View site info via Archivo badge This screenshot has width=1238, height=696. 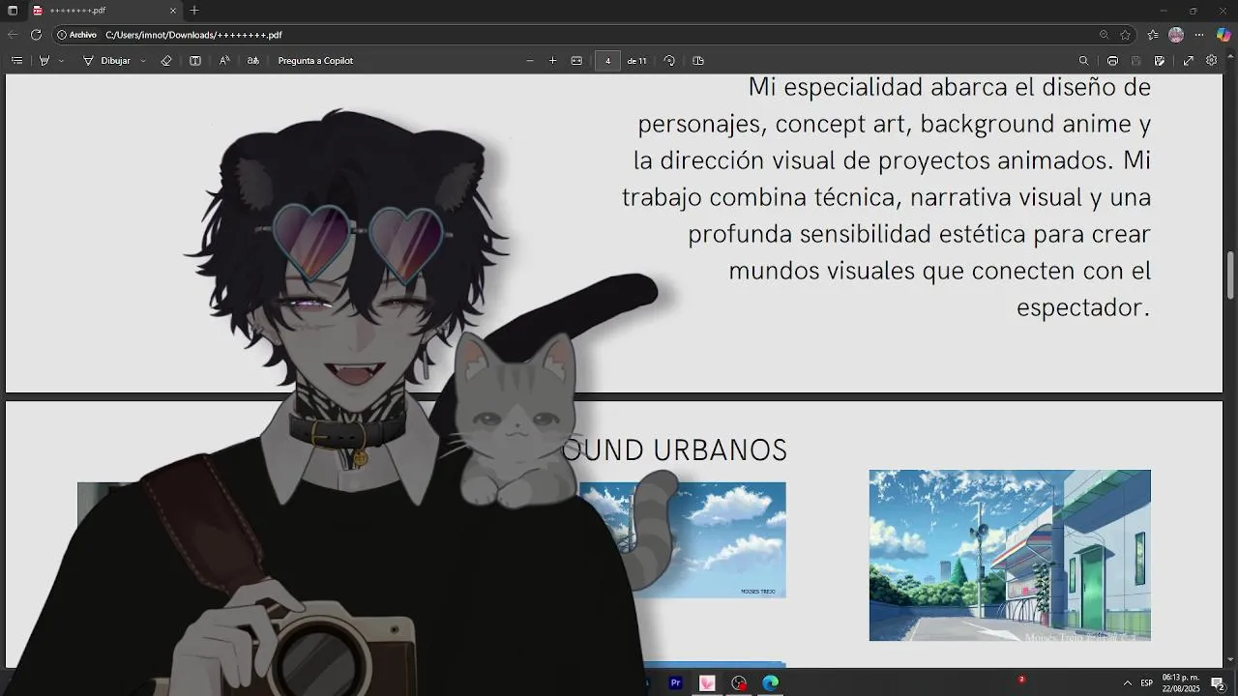pos(77,35)
